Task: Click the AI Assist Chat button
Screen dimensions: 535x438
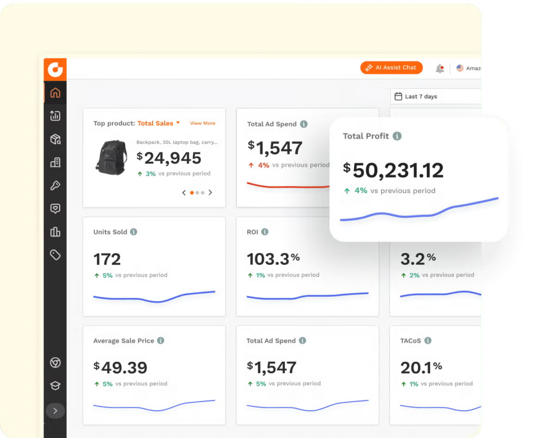Action: tap(391, 67)
